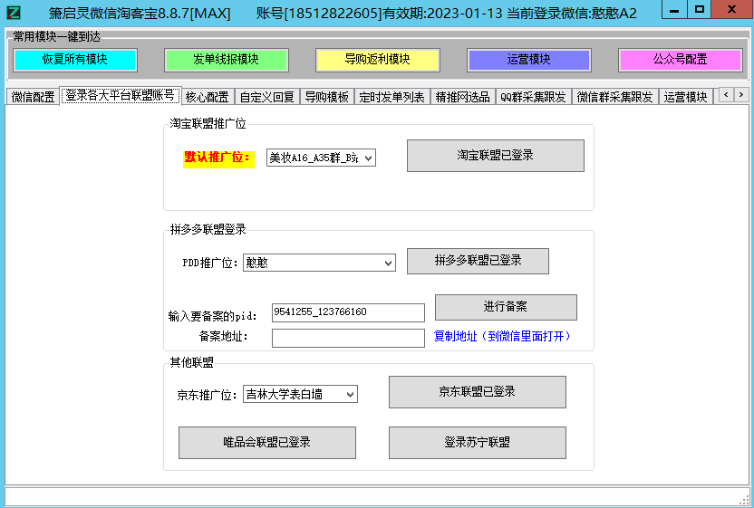Switch to the 定时发单列表 tab

391,97
